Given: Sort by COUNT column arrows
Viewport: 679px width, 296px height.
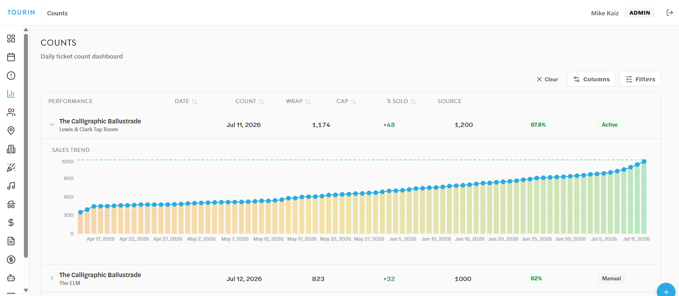Looking at the screenshot, I should [x=261, y=102].
